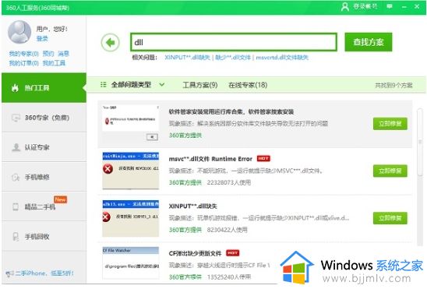
Task: Open the 我的订单(0) link
Action: point(23,63)
